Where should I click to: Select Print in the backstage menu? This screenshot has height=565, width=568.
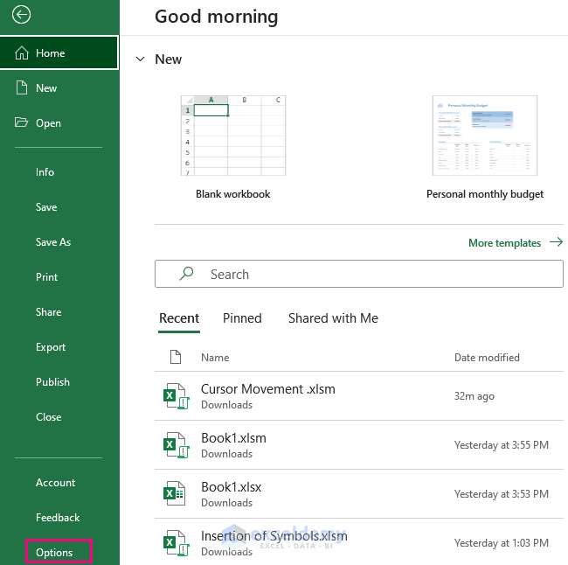coord(47,277)
